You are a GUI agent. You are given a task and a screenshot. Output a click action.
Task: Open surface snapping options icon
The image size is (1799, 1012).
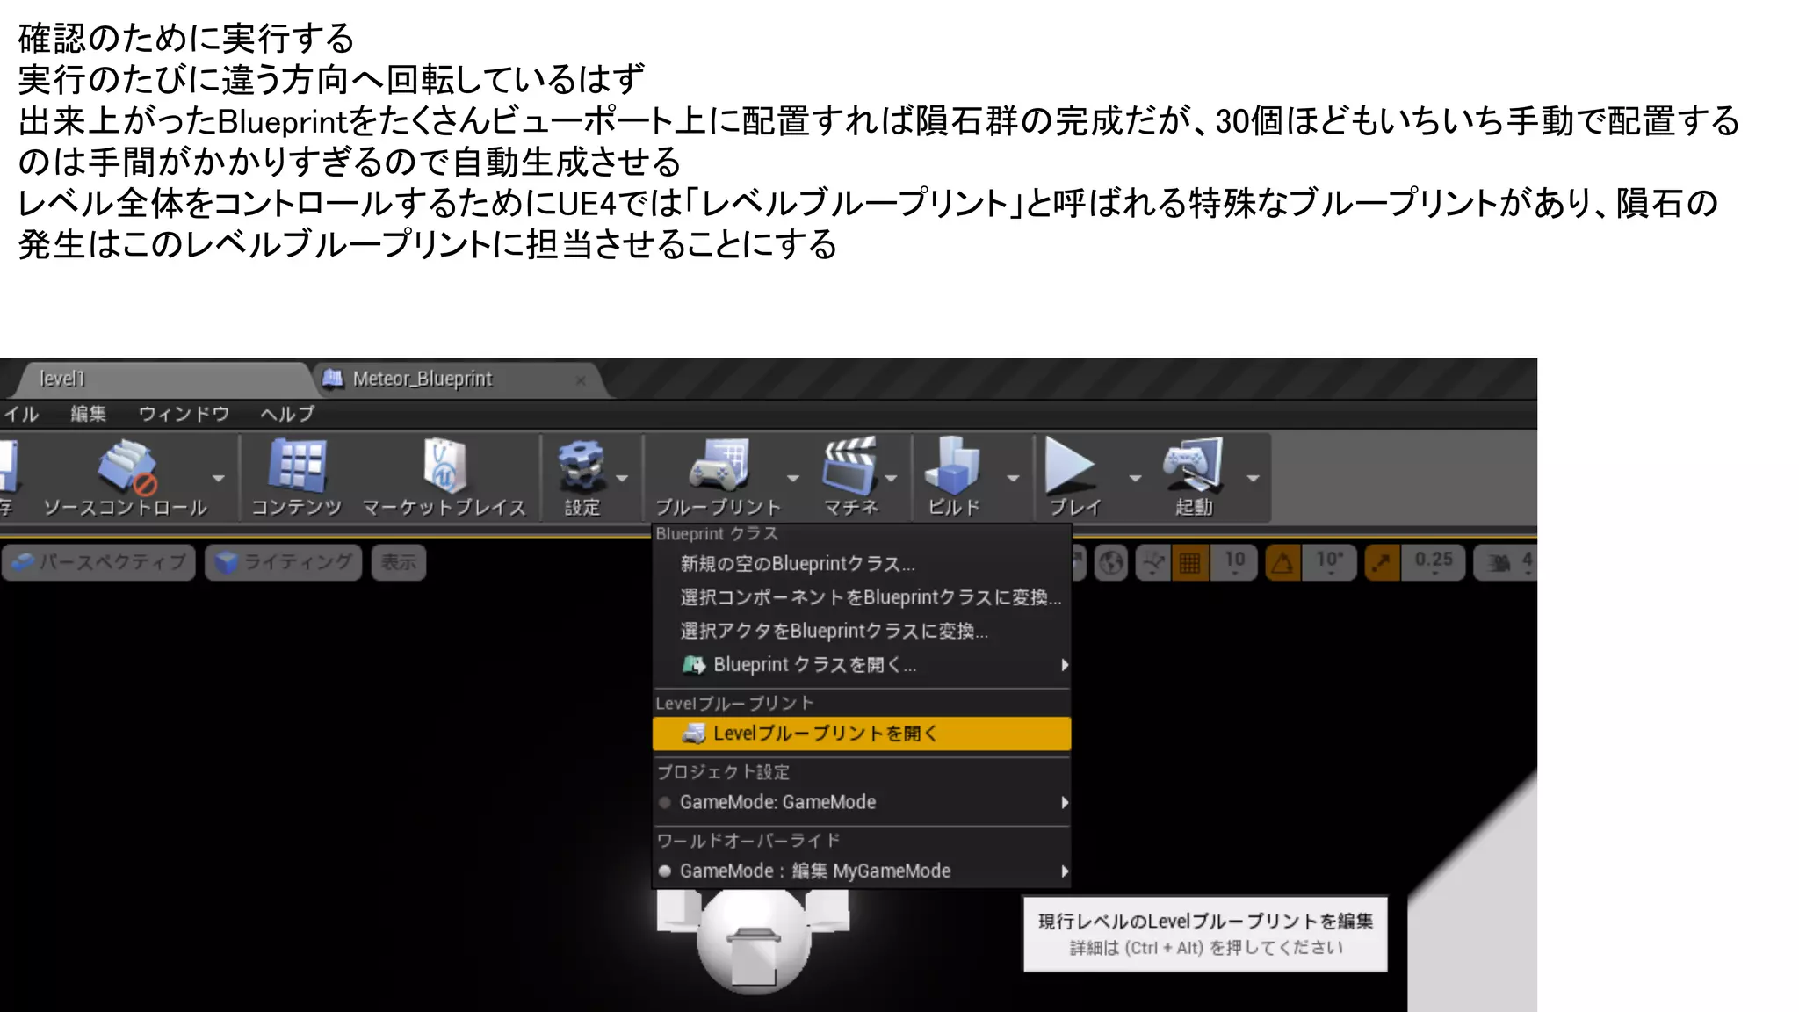[x=1153, y=562]
